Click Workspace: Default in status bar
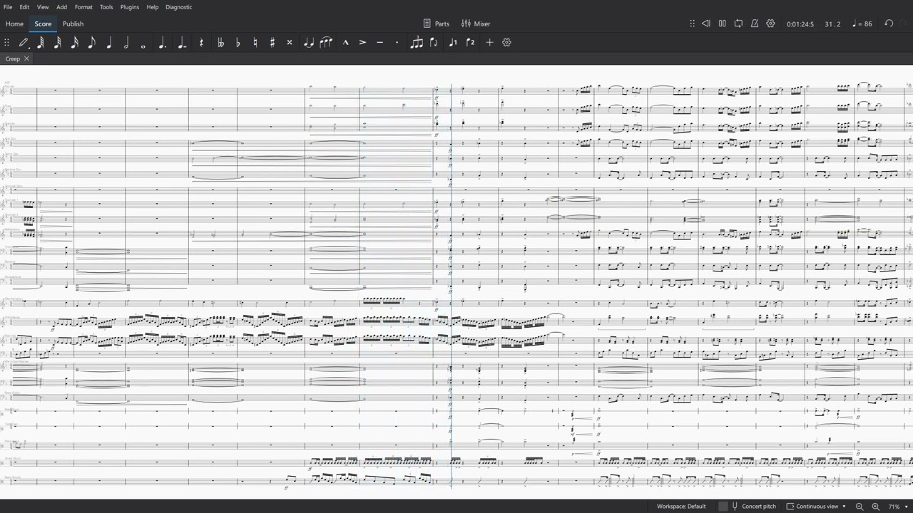Image resolution: width=913 pixels, height=513 pixels. [681, 507]
